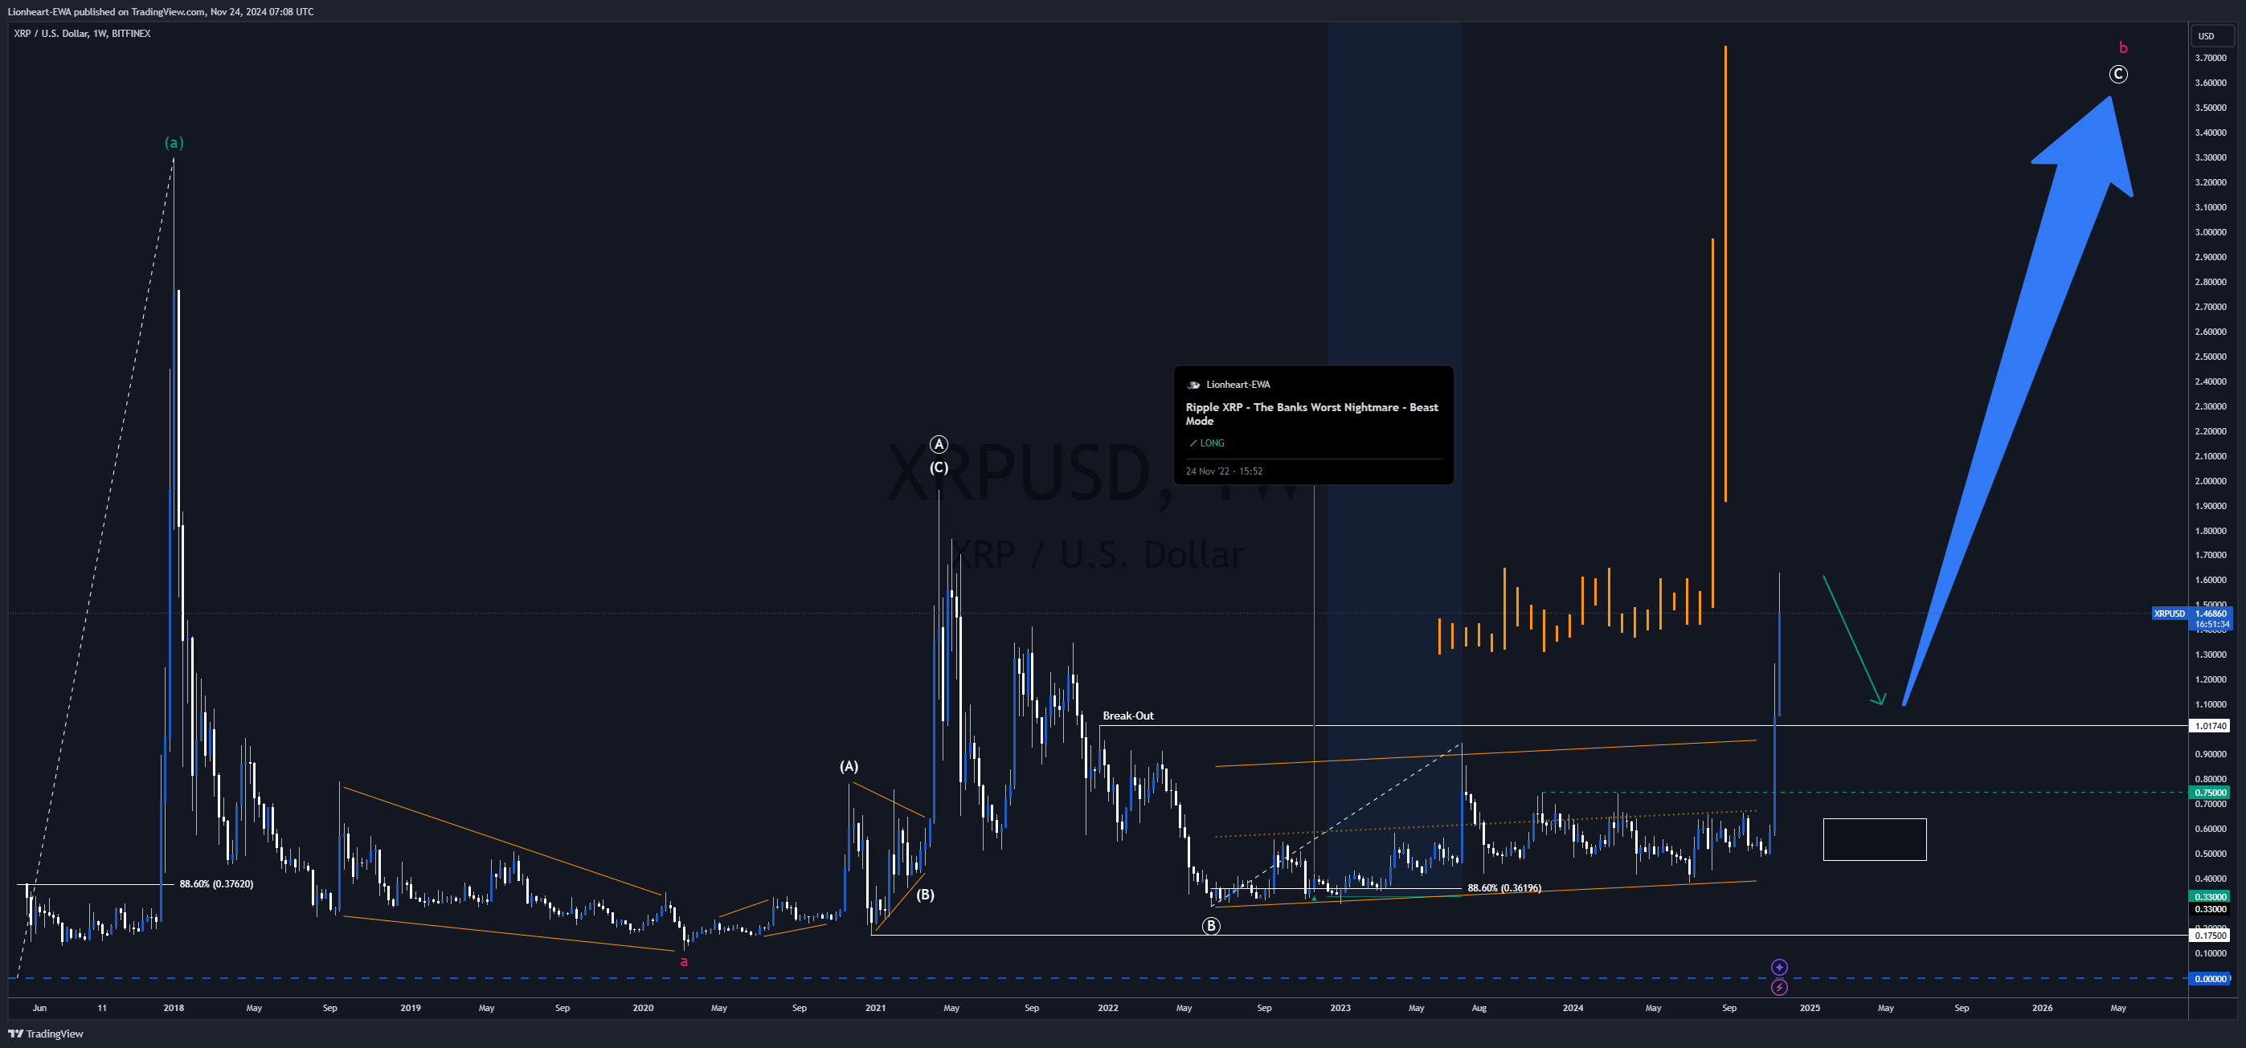Screen dimensions: 2246x1048
Task: Click the idea date 24 Nov '22 15:52
Action: 1223,471
